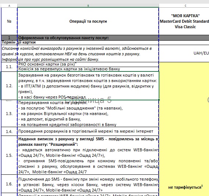The height and width of the screenshot is (196, 209).
Task: Select column B header
Action: (x=88, y=5)
